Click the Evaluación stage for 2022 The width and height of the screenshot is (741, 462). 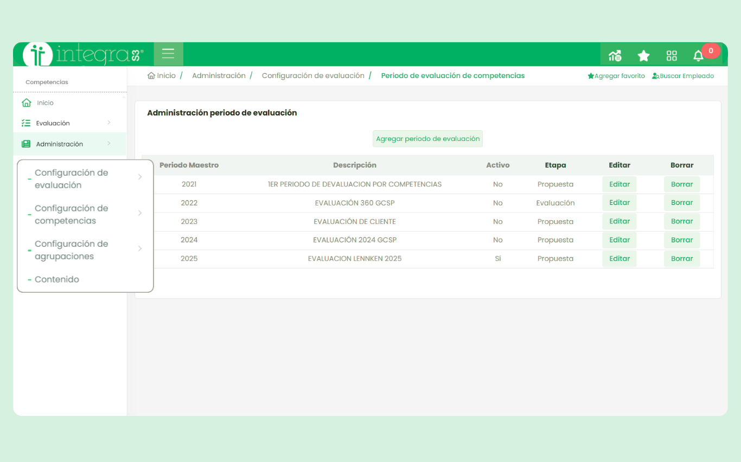[555, 203]
